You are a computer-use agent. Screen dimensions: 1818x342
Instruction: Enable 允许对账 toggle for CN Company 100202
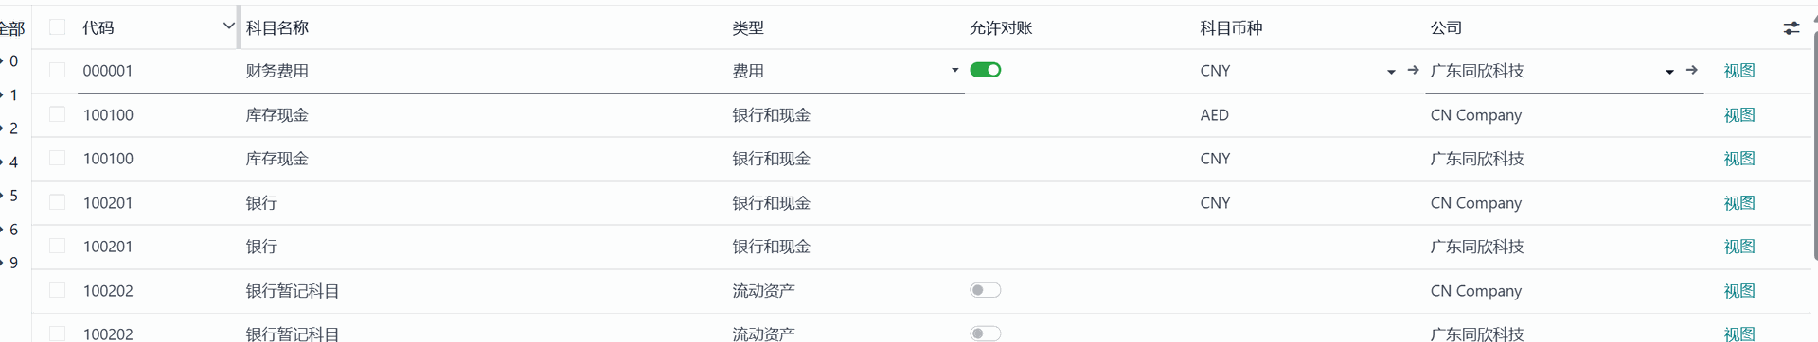[x=986, y=290]
